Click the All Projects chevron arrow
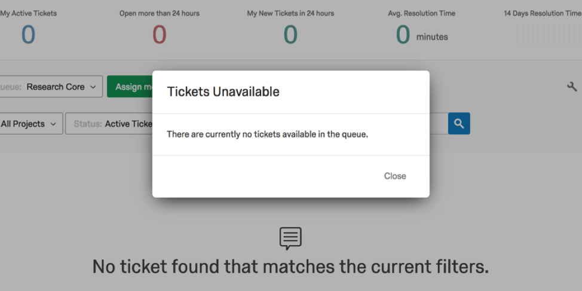This screenshot has height=291, width=582. click(x=53, y=124)
